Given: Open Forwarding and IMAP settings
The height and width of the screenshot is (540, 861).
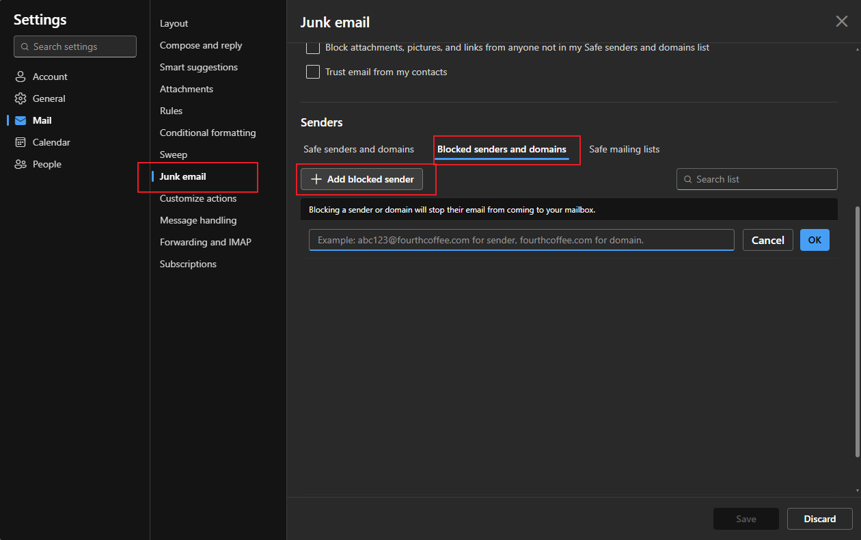Looking at the screenshot, I should pos(205,241).
